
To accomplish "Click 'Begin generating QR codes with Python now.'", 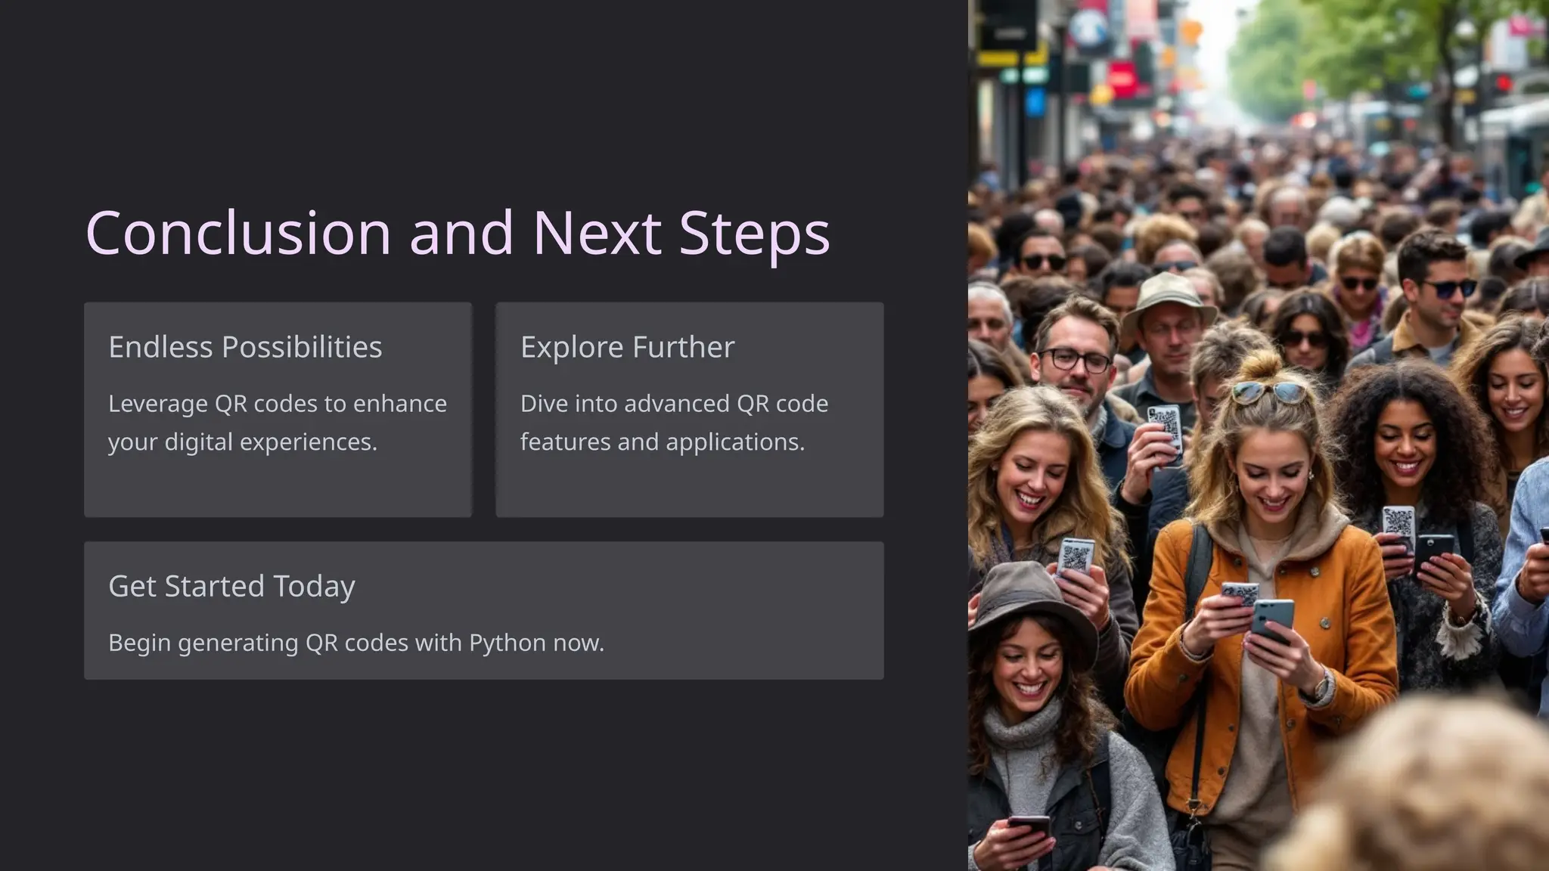I will point(356,643).
